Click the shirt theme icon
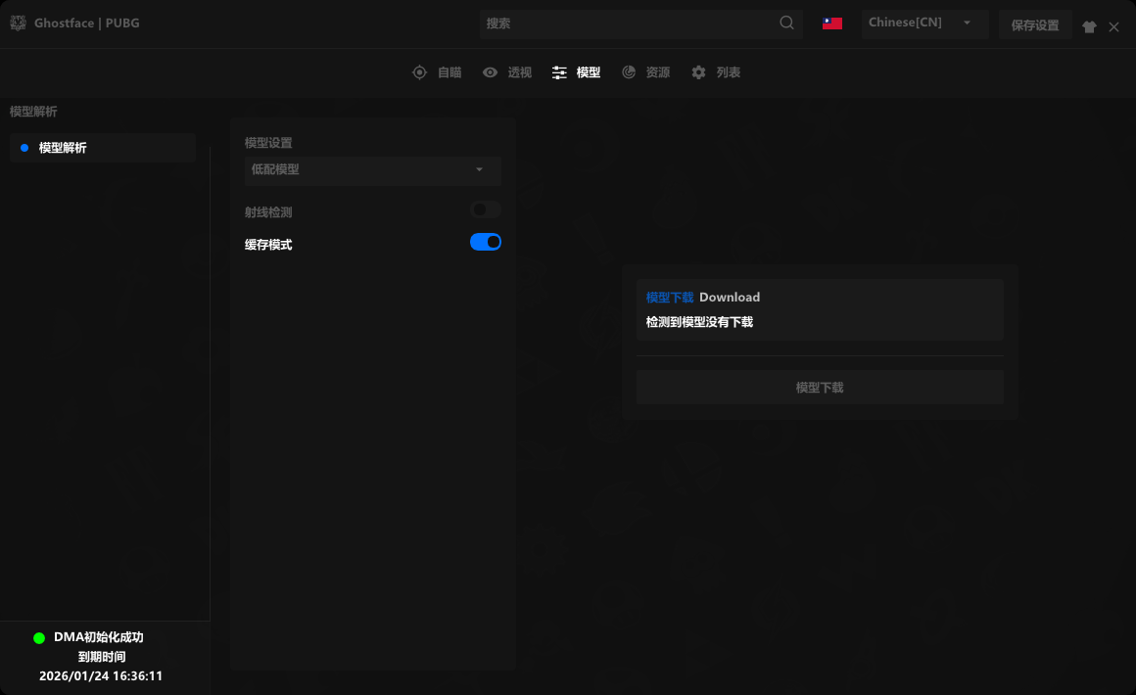The width and height of the screenshot is (1136, 695). click(1089, 27)
